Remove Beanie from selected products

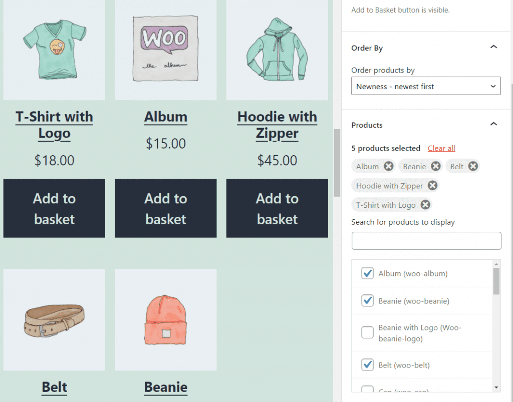click(435, 166)
